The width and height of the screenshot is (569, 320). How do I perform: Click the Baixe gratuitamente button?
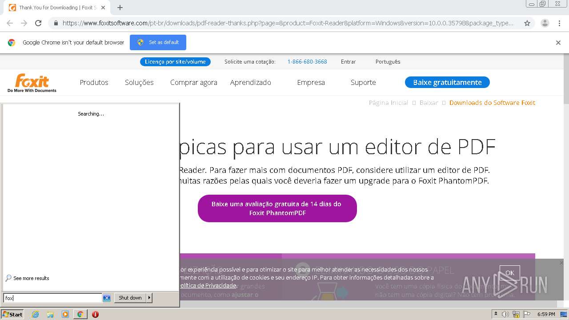pos(447,82)
